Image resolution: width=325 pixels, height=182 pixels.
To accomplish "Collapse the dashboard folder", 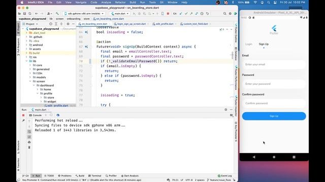I will click(x=34, y=85).
